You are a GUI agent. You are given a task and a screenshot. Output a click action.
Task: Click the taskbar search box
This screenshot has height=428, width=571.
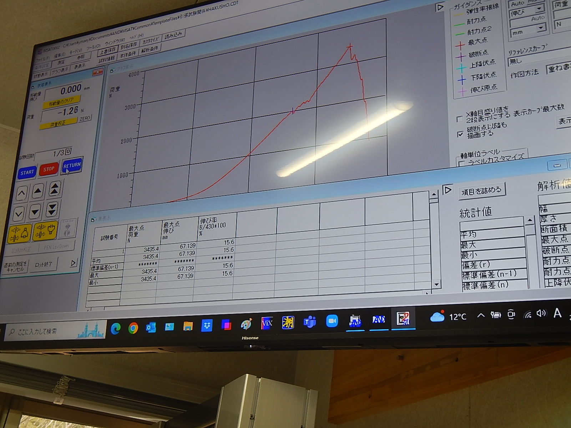[x=56, y=331]
